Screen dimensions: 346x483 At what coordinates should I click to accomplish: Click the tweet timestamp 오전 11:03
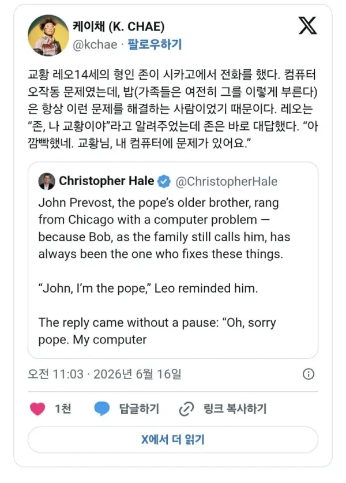pos(56,375)
